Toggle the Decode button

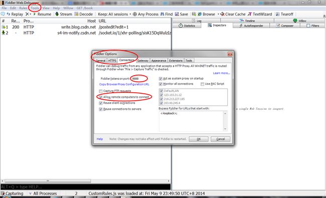point(83,14)
